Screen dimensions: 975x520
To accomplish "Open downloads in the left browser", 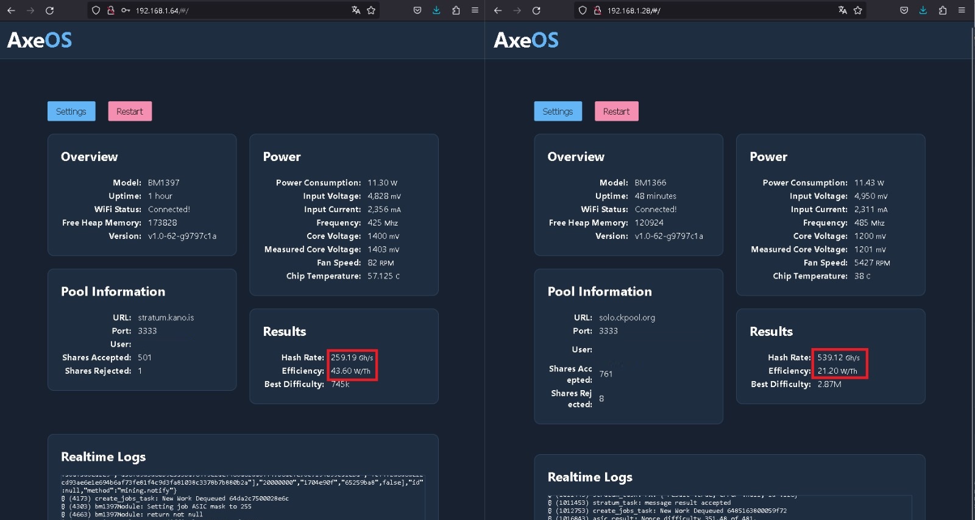I will coord(436,10).
